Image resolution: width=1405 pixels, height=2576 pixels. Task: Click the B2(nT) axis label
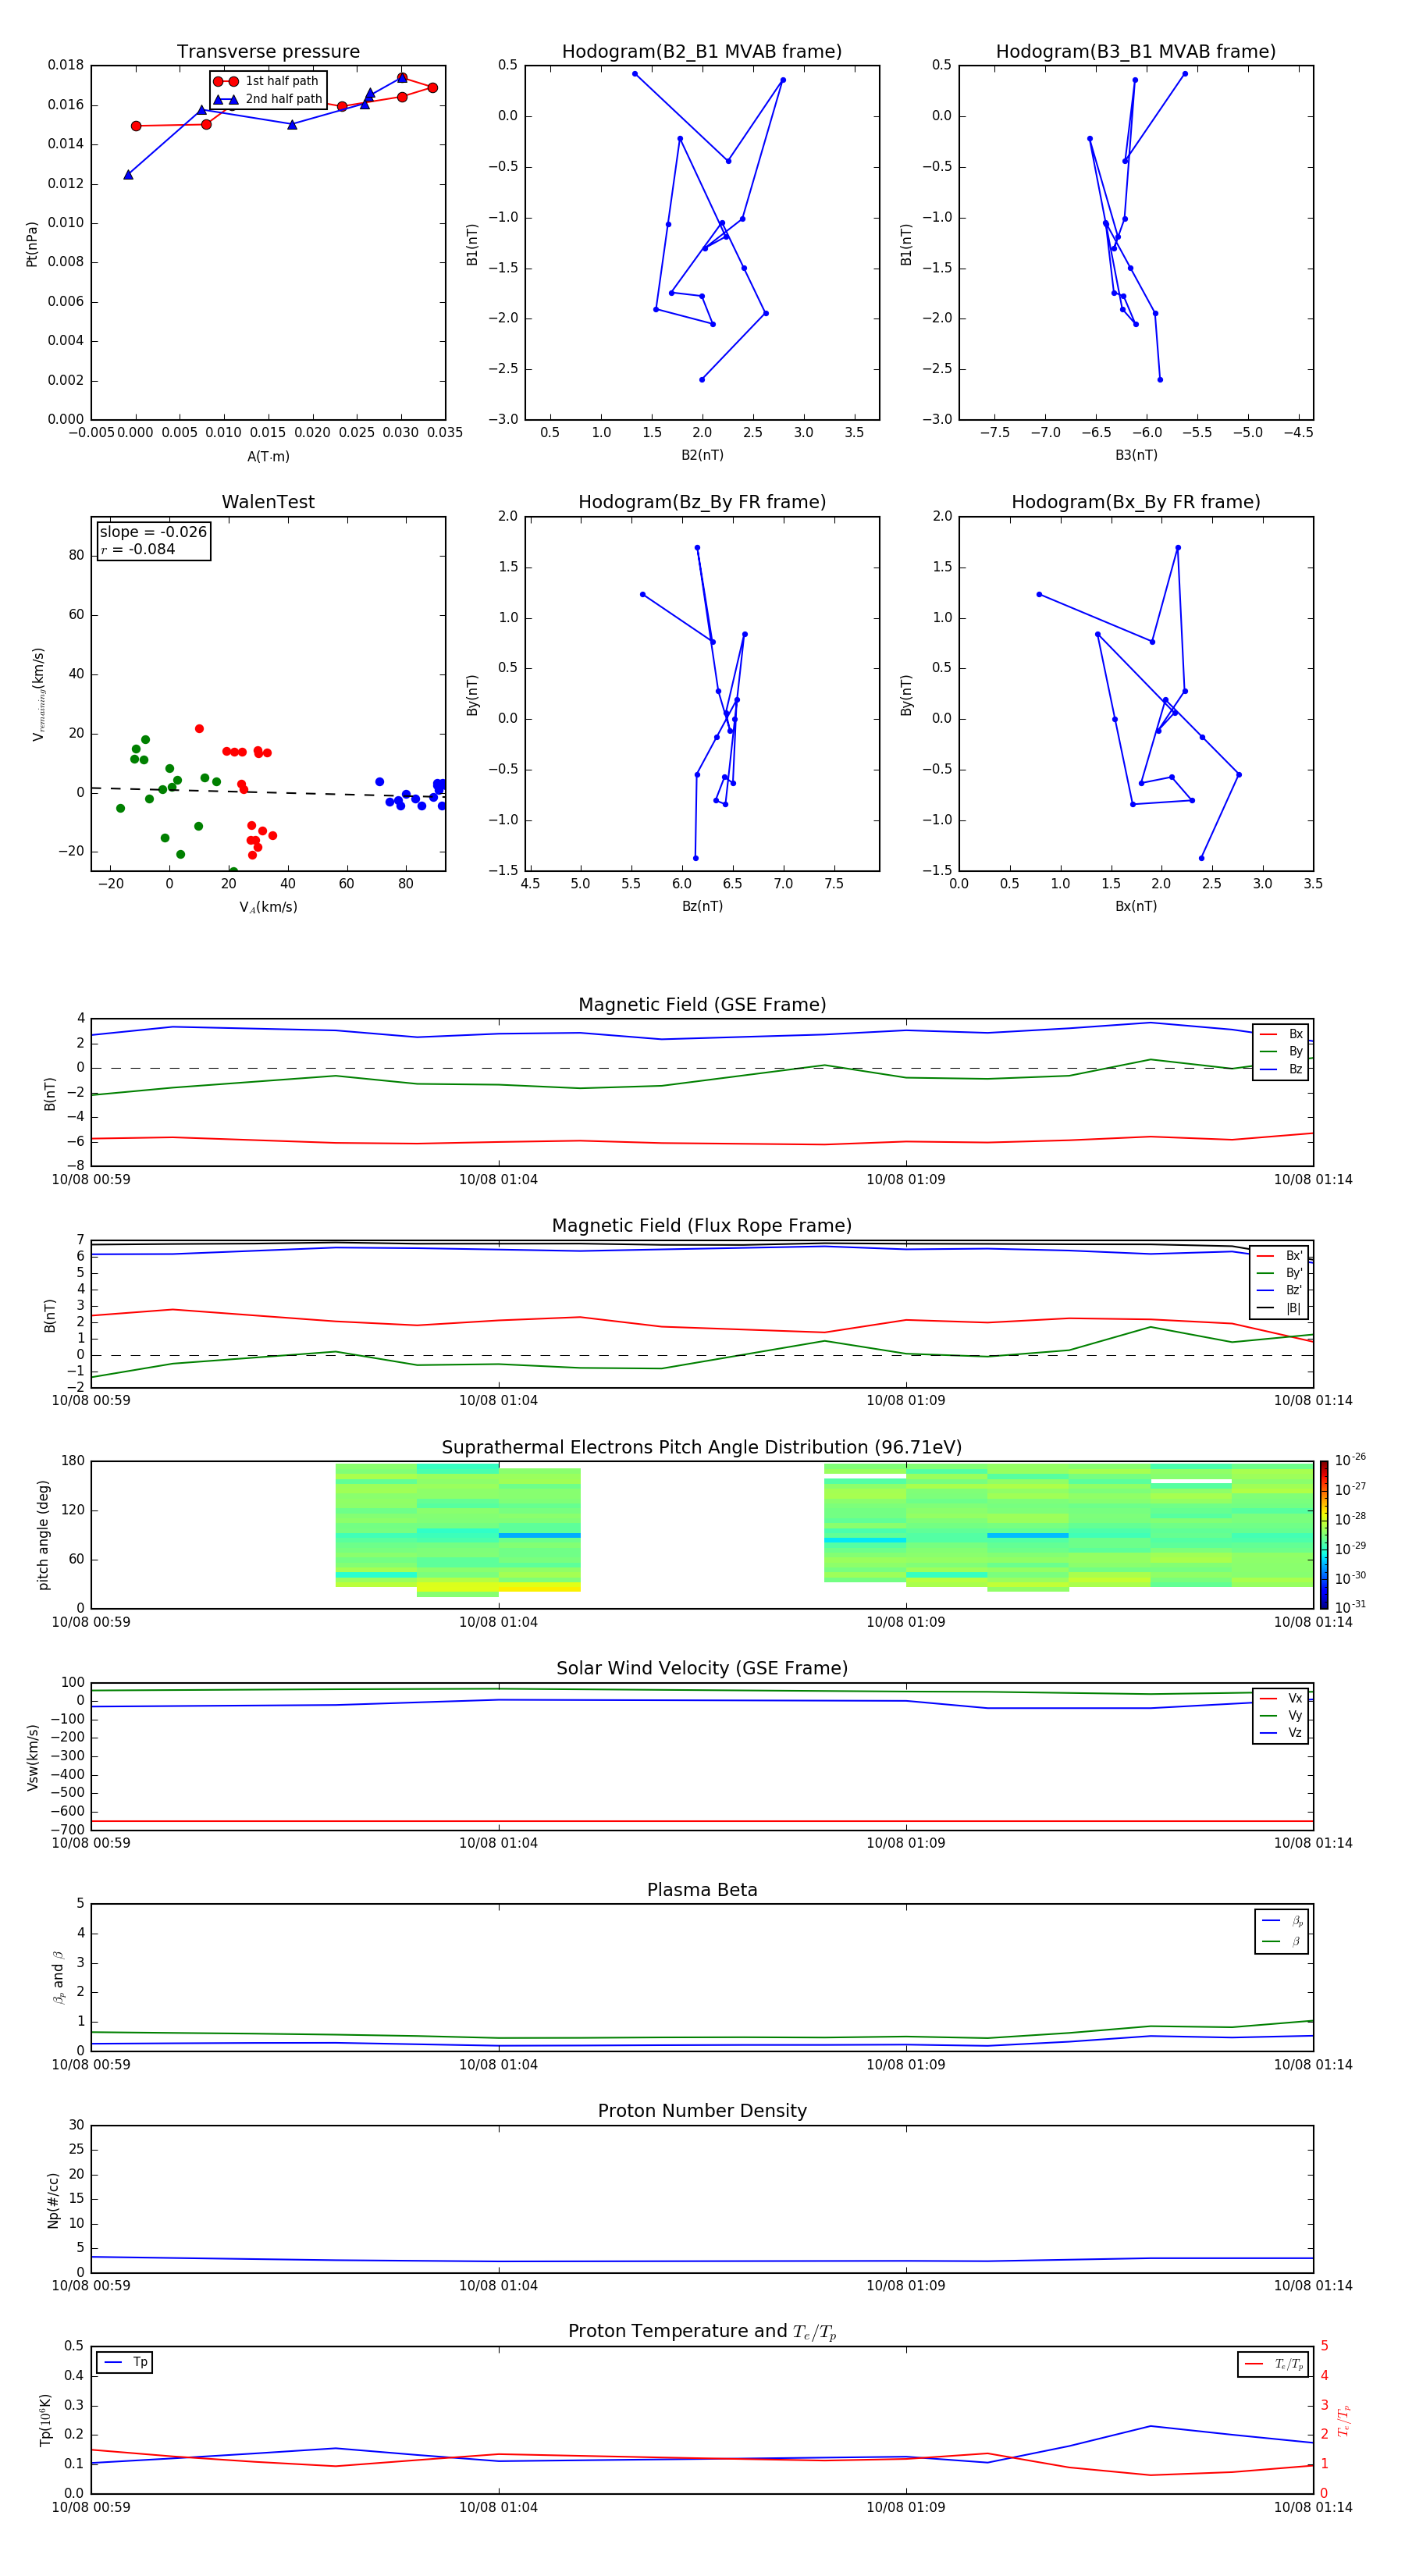point(702,456)
